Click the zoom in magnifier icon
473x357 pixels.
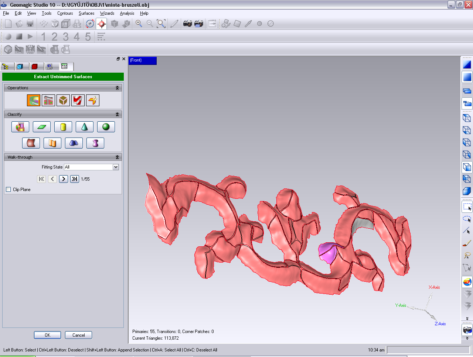(139, 24)
